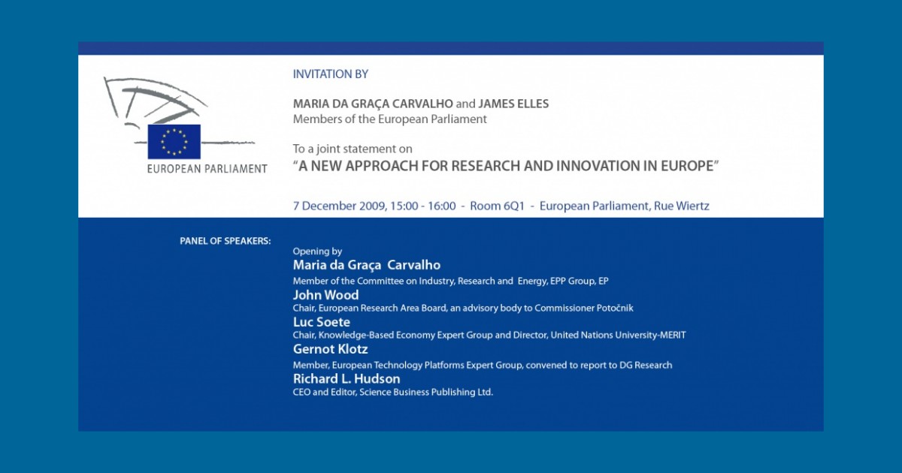Select speaker name "Gernot Klotz"
The image size is (902, 473).
(x=331, y=349)
